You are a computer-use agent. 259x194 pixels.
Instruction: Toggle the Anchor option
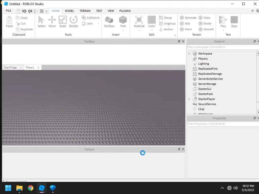point(166,29)
